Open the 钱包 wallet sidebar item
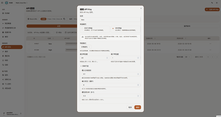Screen dimensions: 221x117 12,75
